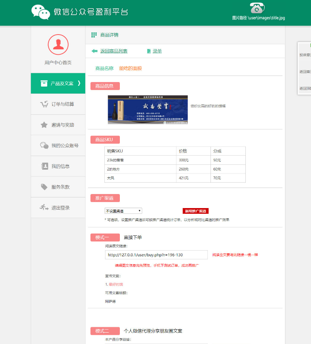Click the 阿萨德 title text
Screen dimensions: 311x344
110,301
